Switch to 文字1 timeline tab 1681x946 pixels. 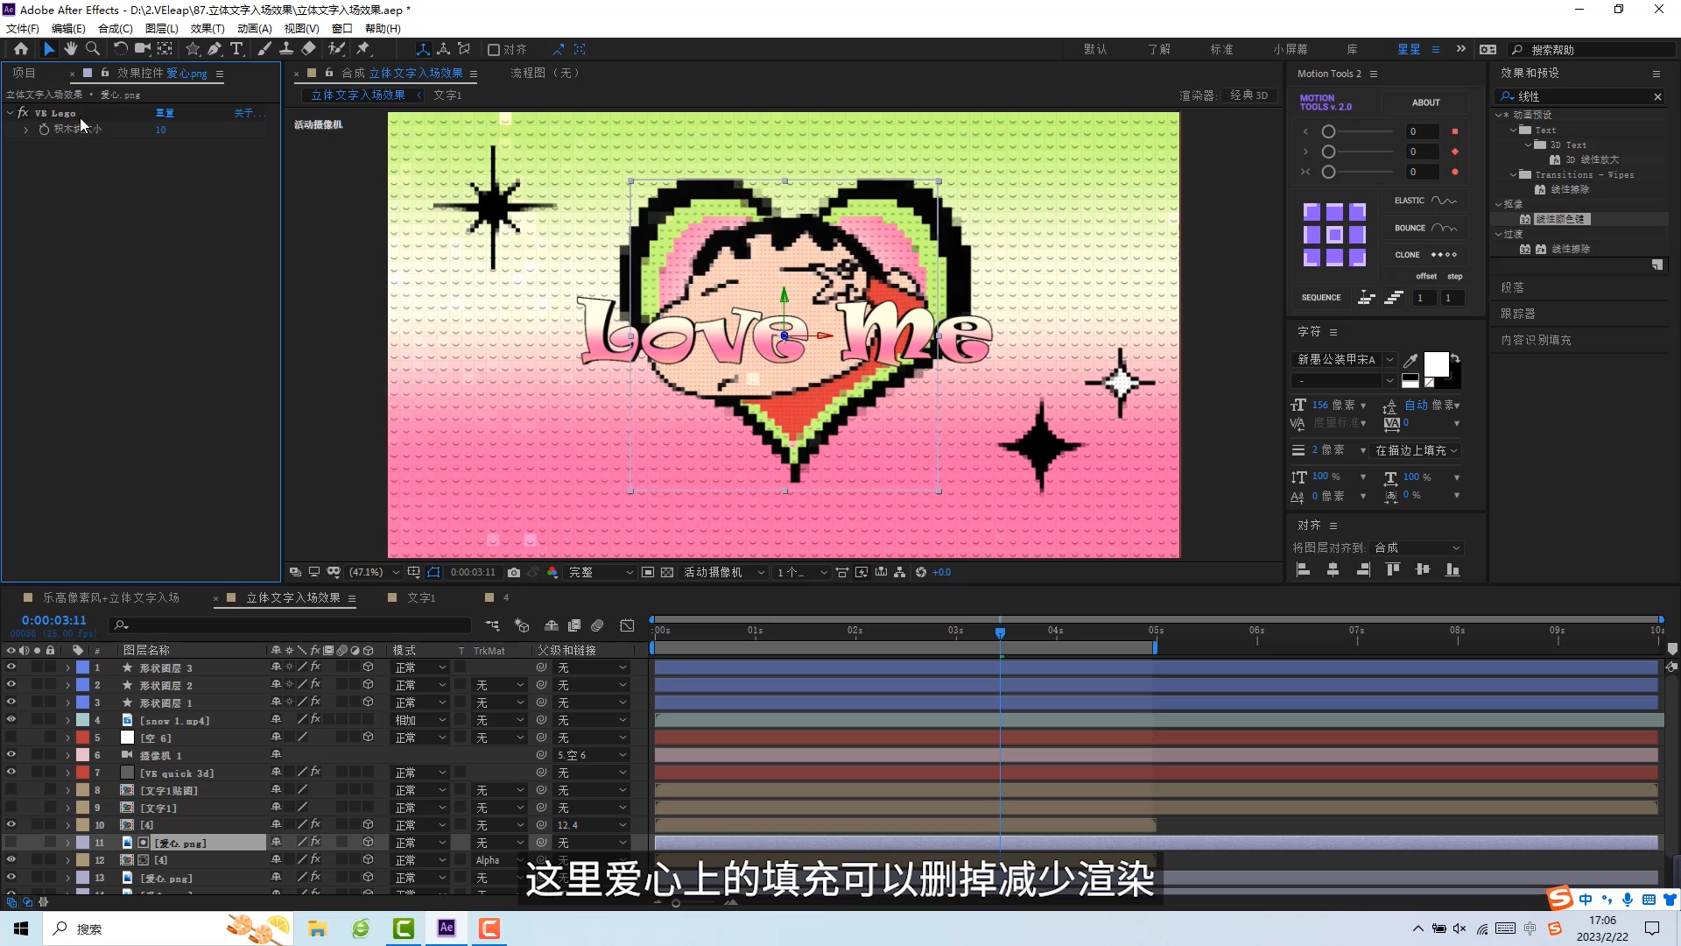click(421, 597)
